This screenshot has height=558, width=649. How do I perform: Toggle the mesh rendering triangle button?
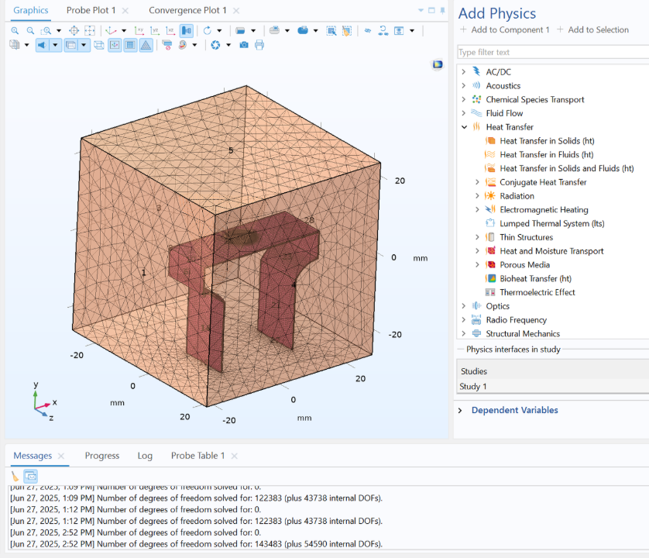click(x=146, y=45)
